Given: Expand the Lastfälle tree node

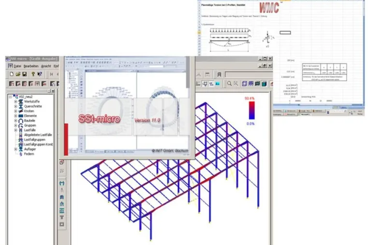Looking at the screenshot, I should 15,130.
